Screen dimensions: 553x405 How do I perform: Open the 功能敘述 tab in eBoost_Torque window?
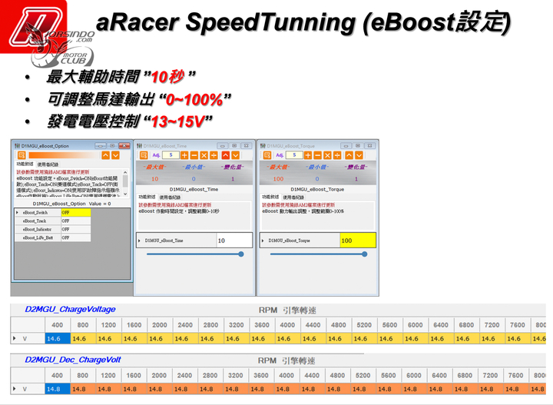click(x=270, y=197)
